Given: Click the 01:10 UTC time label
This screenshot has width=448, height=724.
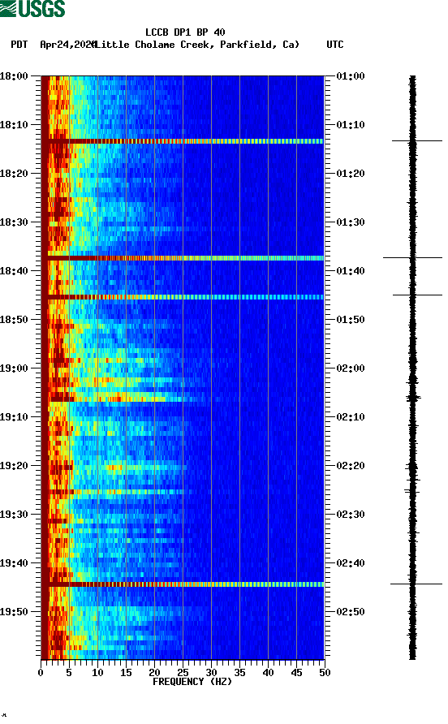Looking at the screenshot, I should 351,125.
